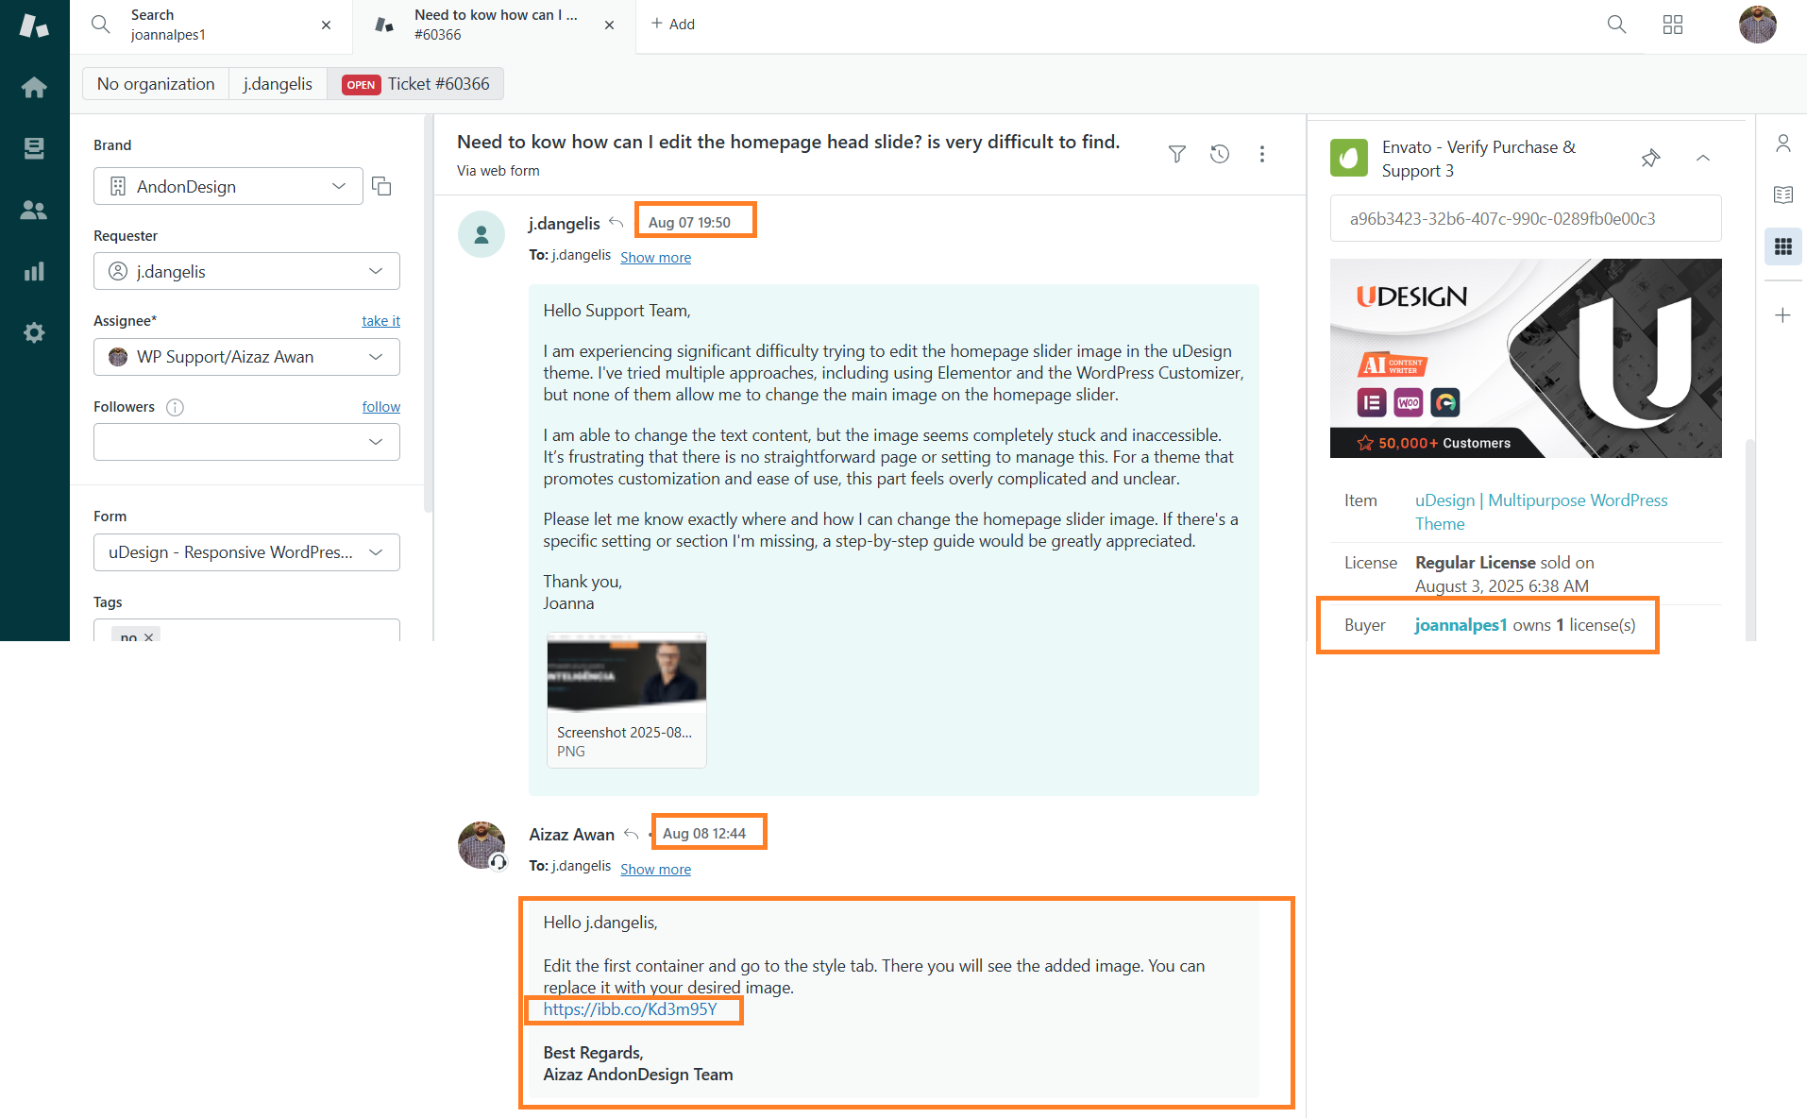Show ticket events history icon
Image resolution: width=1807 pixels, height=1118 pixels.
tap(1220, 154)
